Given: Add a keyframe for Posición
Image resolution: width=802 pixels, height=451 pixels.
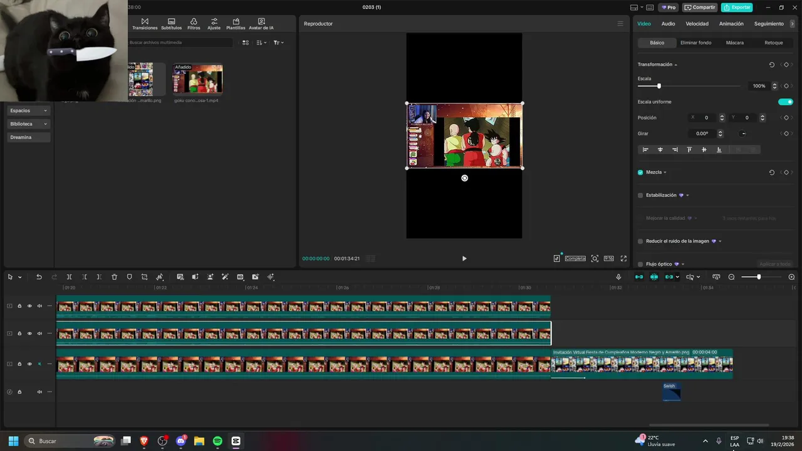Looking at the screenshot, I should pos(786,118).
